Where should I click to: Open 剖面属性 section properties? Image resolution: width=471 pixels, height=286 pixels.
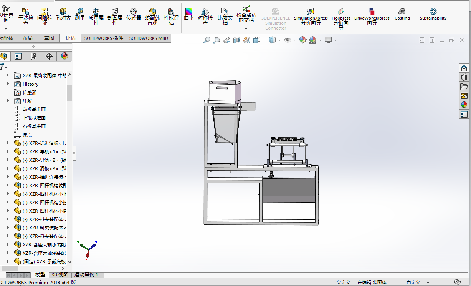(115, 17)
